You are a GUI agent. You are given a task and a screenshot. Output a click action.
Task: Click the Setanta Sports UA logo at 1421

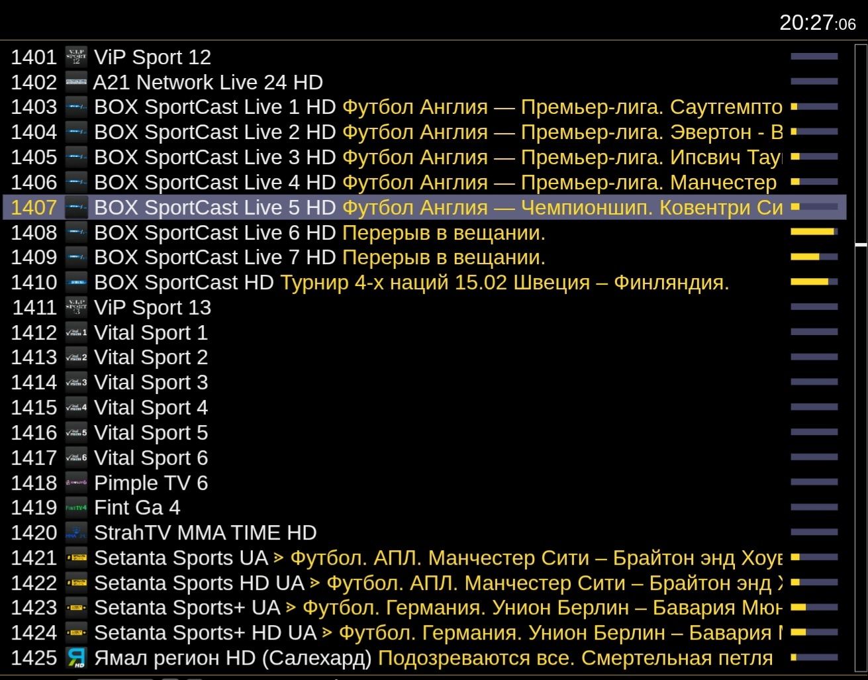[x=76, y=558]
